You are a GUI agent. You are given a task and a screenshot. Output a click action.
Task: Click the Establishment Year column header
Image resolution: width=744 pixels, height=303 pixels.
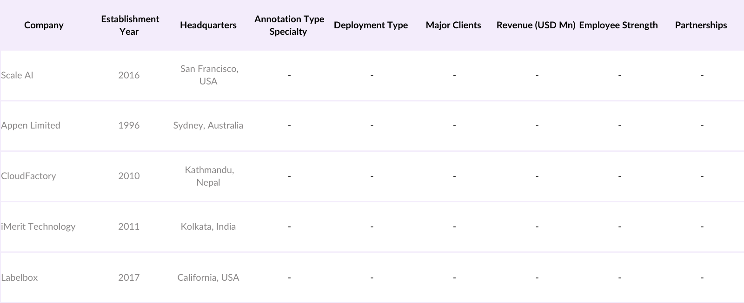click(130, 25)
